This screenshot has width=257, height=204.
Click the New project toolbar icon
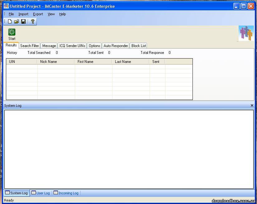10,21
